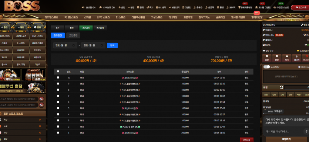Click the 효과음 ON speaker icon
The width and height of the screenshot is (309, 142).
(x=83, y=7)
